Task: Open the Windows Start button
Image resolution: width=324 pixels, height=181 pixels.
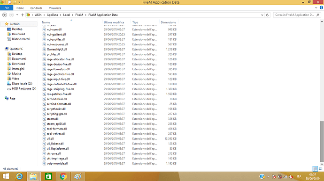Action: (6, 176)
